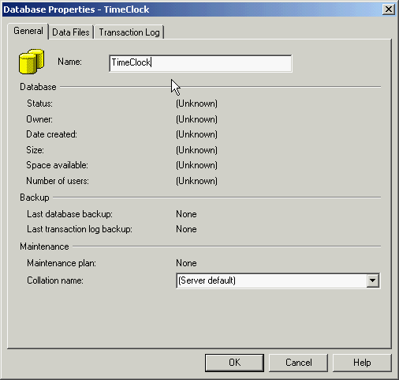The width and height of the screenshot is (399, 380).
Task: Click the Database Properties title bar
Action: click(x=192, y=9)
